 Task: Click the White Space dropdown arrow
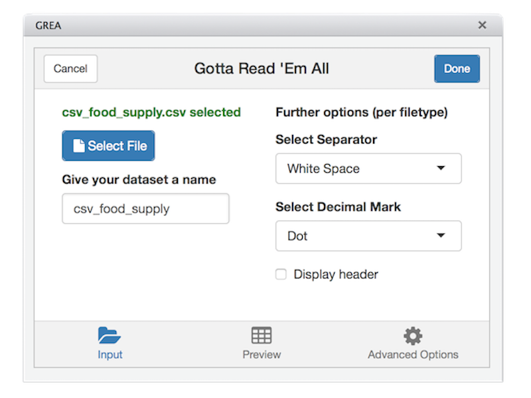pos(441,168)
